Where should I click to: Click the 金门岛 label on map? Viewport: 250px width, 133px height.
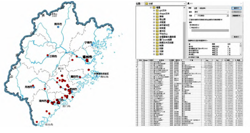66,106
